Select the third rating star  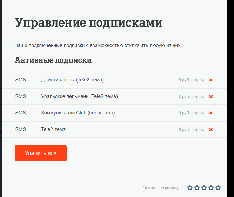tap(204, 188)
